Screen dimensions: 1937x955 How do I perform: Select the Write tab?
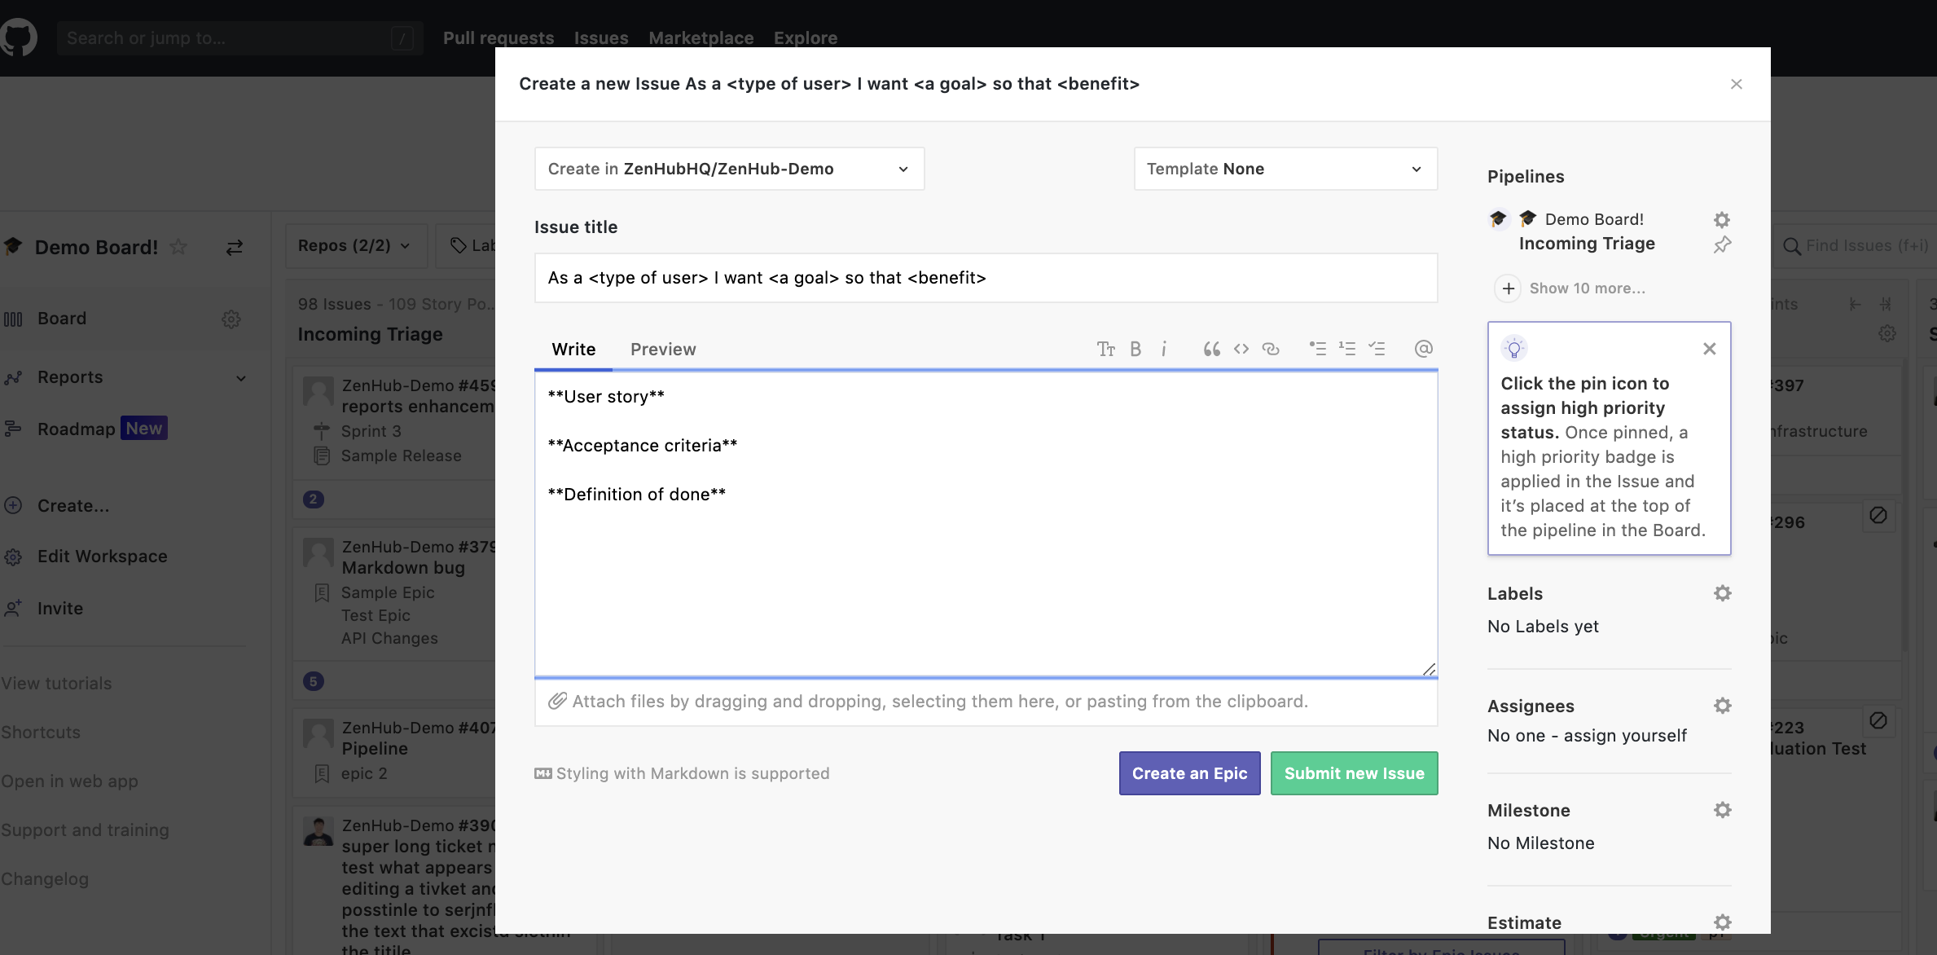tap(573, 350)
